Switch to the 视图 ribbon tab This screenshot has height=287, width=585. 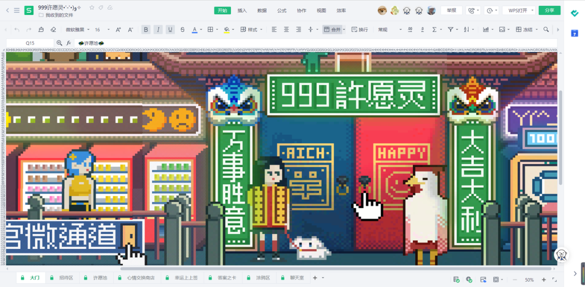[x=321, y=10]
